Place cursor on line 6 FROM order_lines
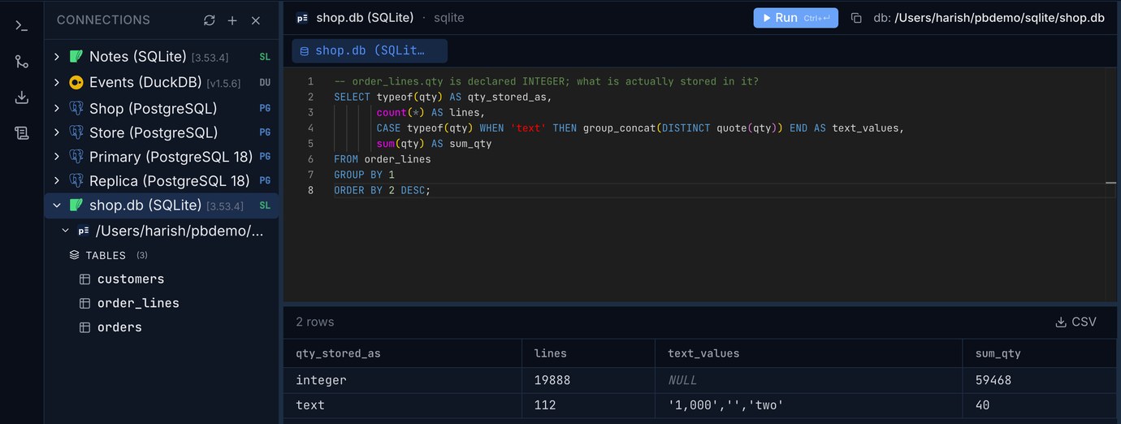Screen dimensions: 1121x424 [383, 159]
